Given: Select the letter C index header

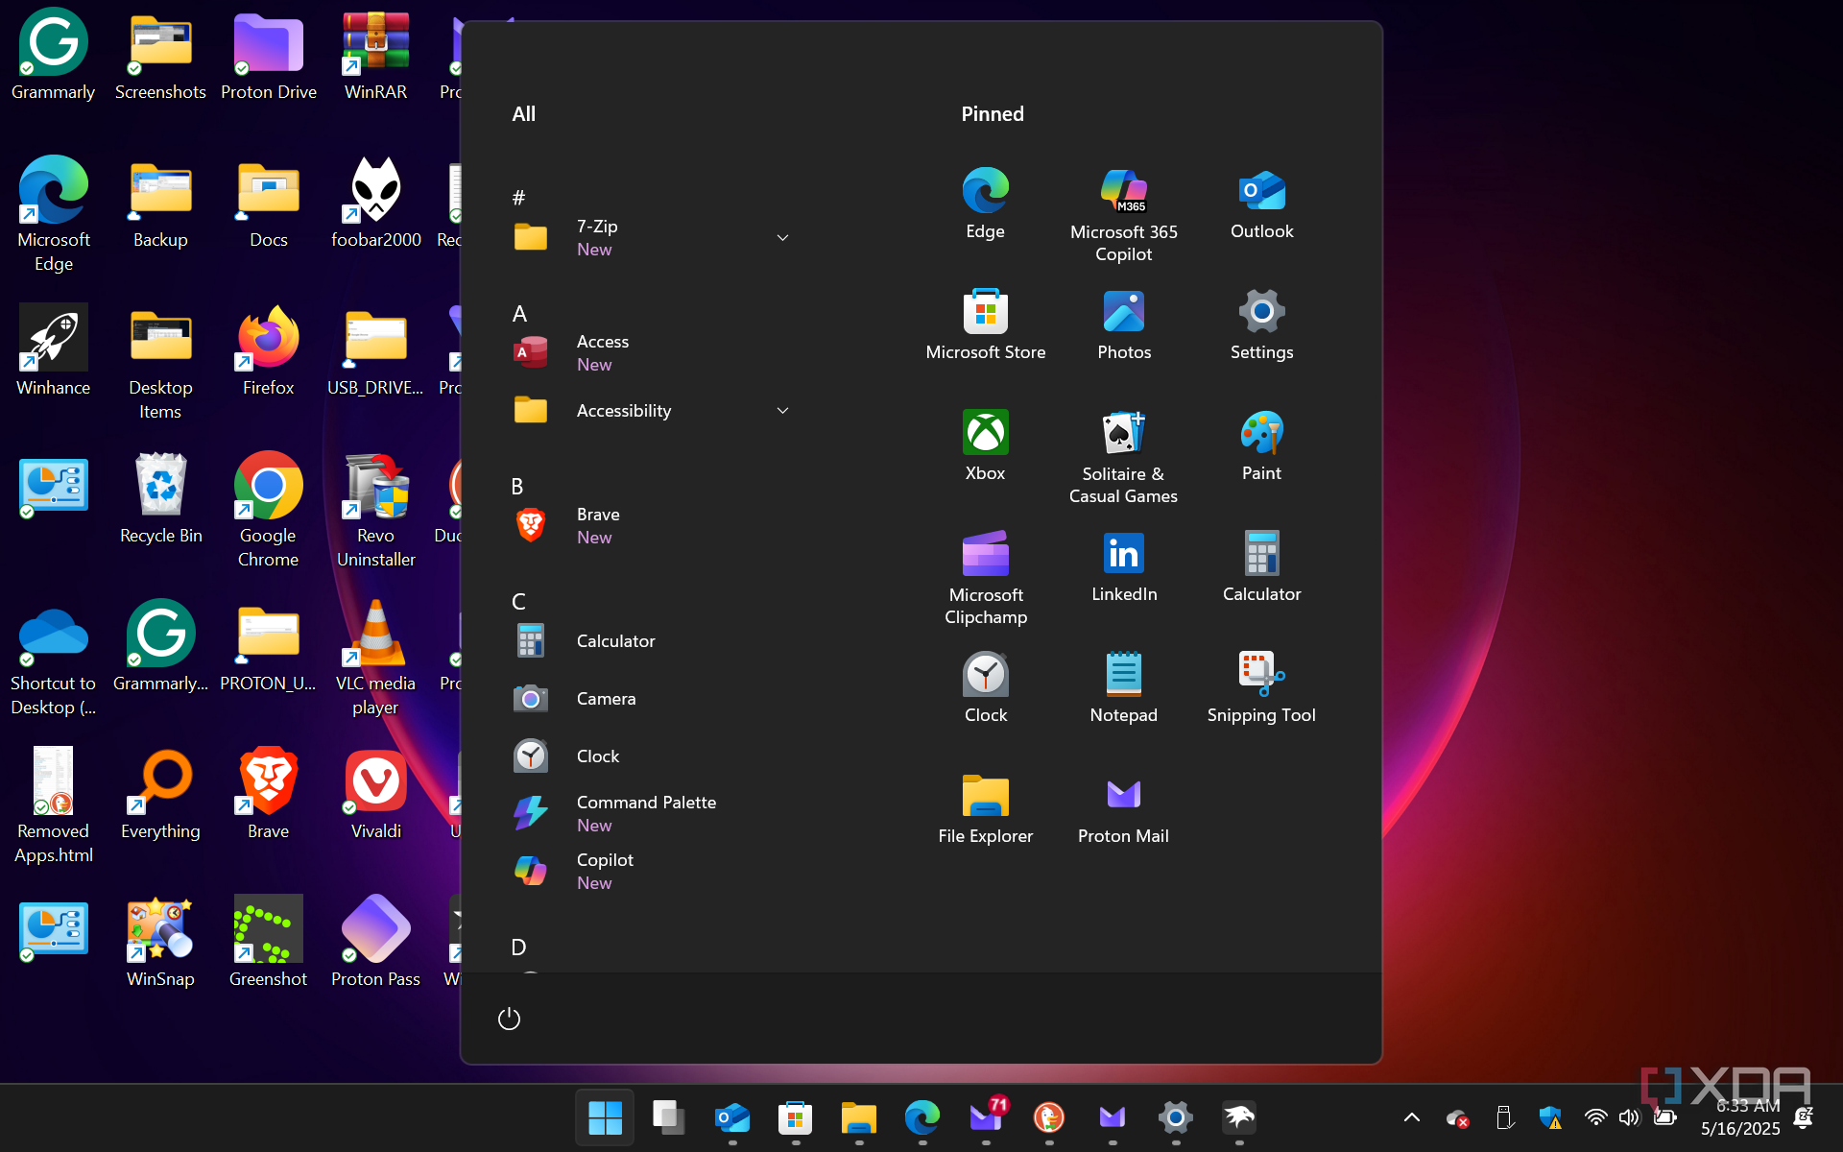Looking at the screenshot, I should point(518,601).
